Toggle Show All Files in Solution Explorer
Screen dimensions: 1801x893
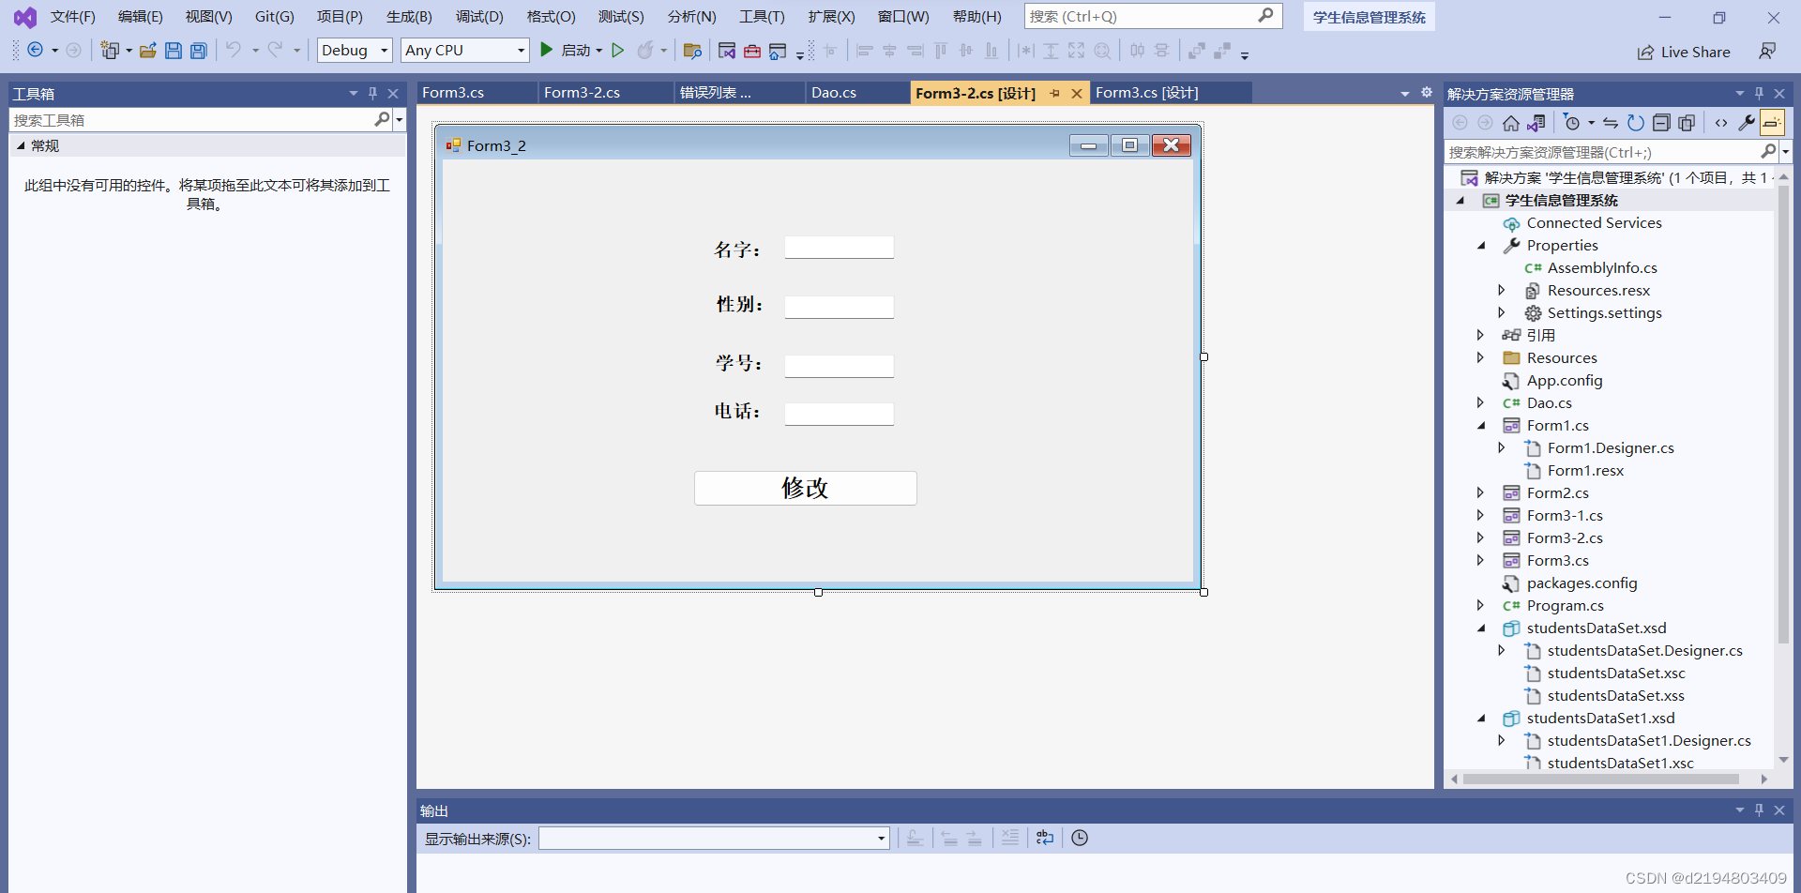click(1536, 122)
